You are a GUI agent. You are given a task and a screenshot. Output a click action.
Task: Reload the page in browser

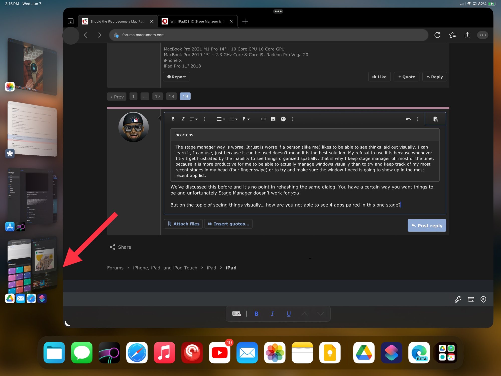click(437, 35)
